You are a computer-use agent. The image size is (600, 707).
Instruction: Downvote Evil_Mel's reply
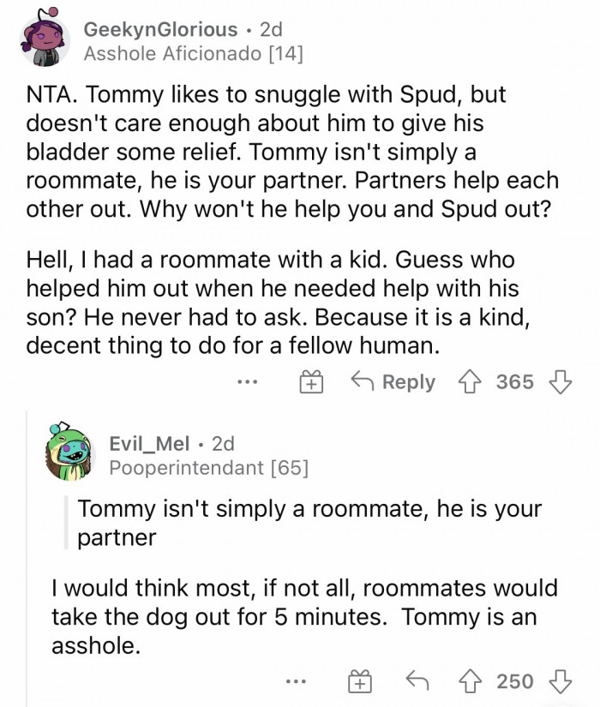pos(558,682)
